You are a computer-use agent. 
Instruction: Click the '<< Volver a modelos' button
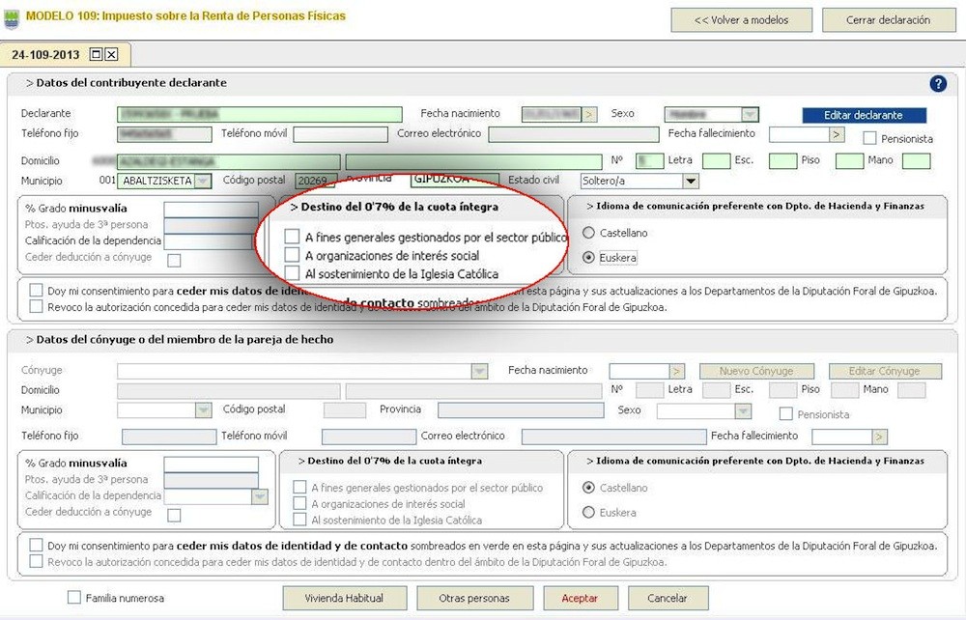tap(741, 19)
